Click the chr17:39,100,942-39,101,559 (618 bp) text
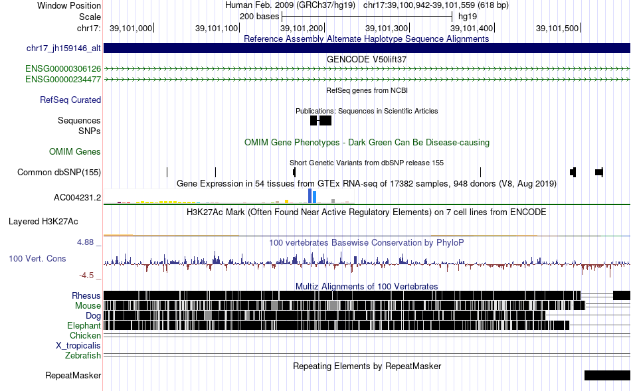The image size is (631, 391). (436, 5)
